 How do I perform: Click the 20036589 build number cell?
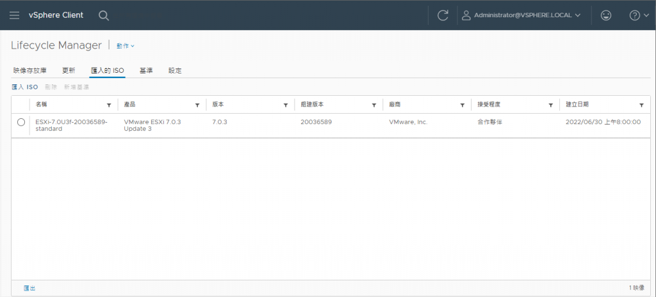(x=316, y=122)
